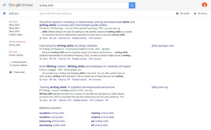Open Related articles for Structural equation result
The width and height of the screenshot is (211, 130).
[79, 38]
